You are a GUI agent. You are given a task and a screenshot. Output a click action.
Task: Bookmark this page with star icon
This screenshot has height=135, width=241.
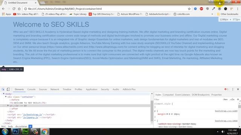coord(189,9)
